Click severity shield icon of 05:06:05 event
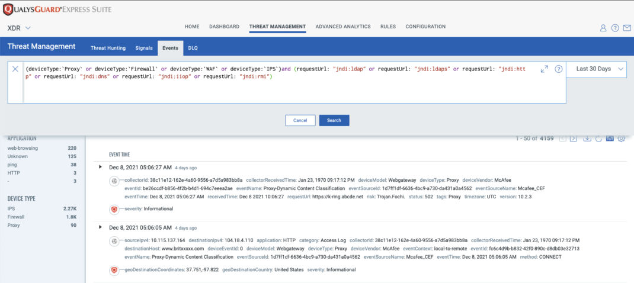This screenshot has width=634, height=283. coord(114,269)
